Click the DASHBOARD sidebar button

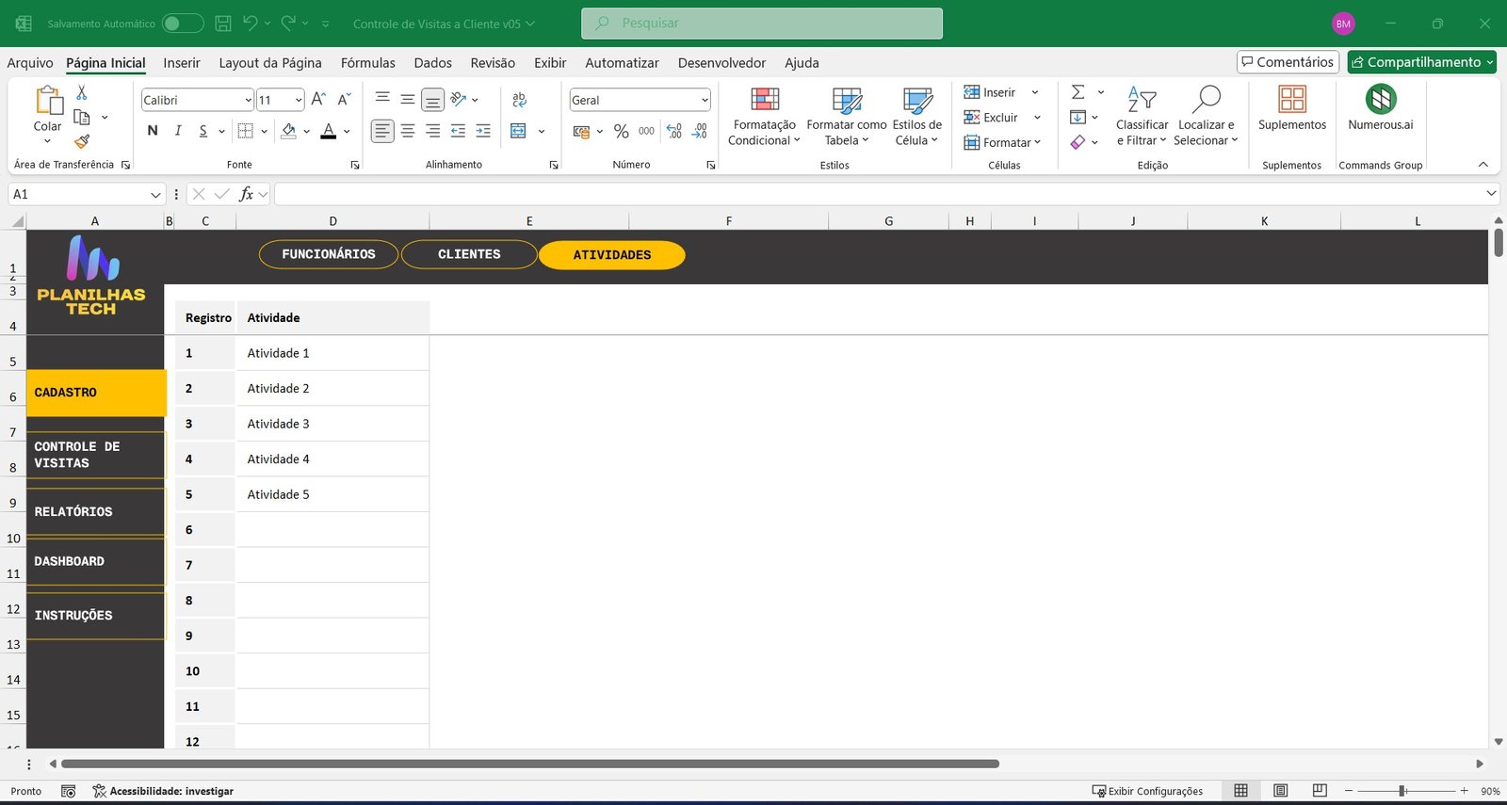click(95, 561)
